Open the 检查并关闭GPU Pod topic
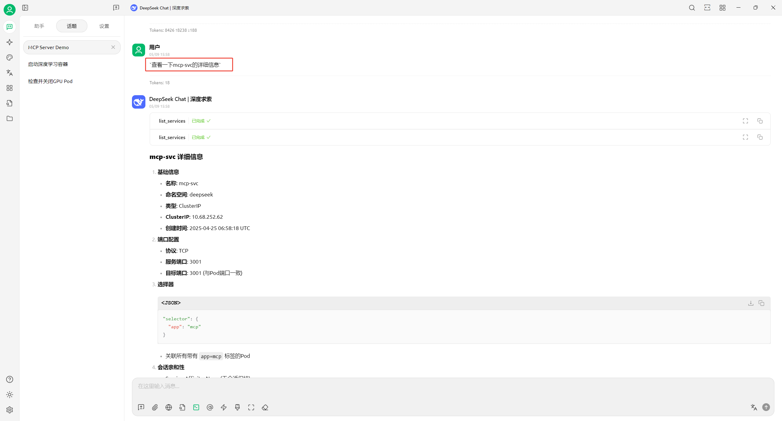 [72, 81]
